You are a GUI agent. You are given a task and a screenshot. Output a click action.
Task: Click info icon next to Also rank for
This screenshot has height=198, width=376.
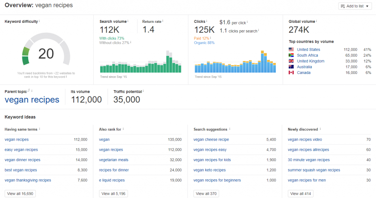(123, 129)
